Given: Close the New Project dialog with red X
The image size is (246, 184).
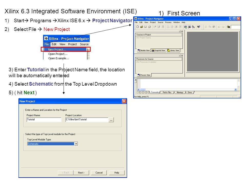Looking at the screenshot, I should click(124, 101).
